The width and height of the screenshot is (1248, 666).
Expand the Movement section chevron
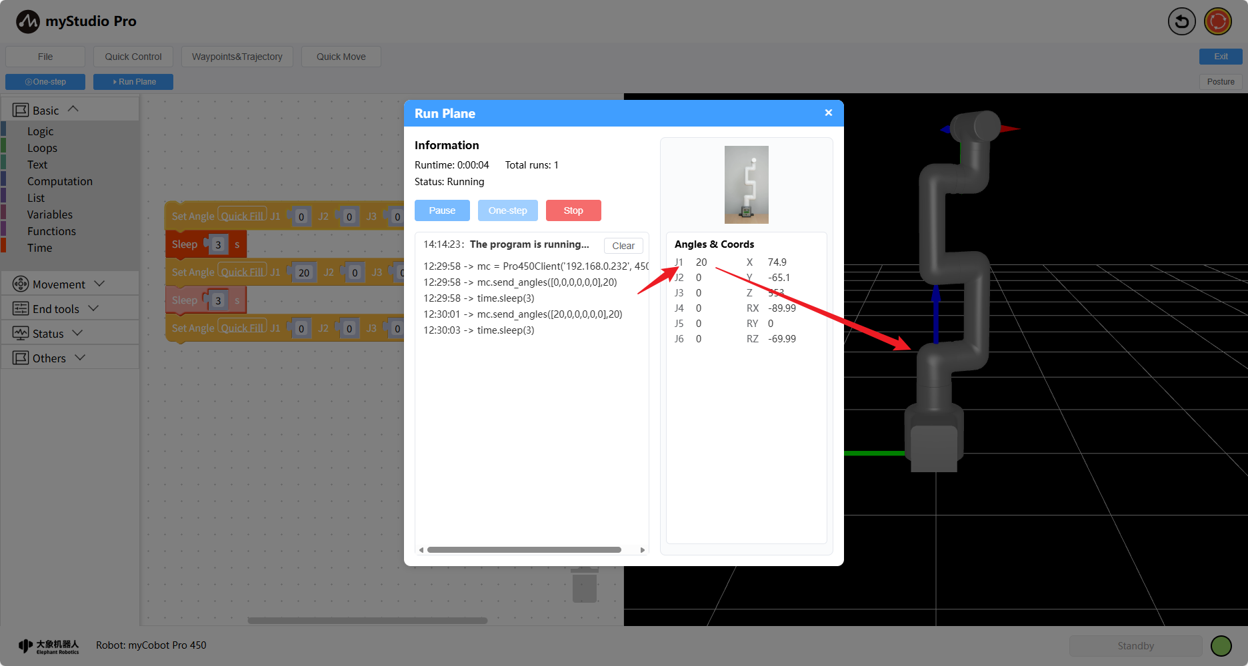click(99, 284)
